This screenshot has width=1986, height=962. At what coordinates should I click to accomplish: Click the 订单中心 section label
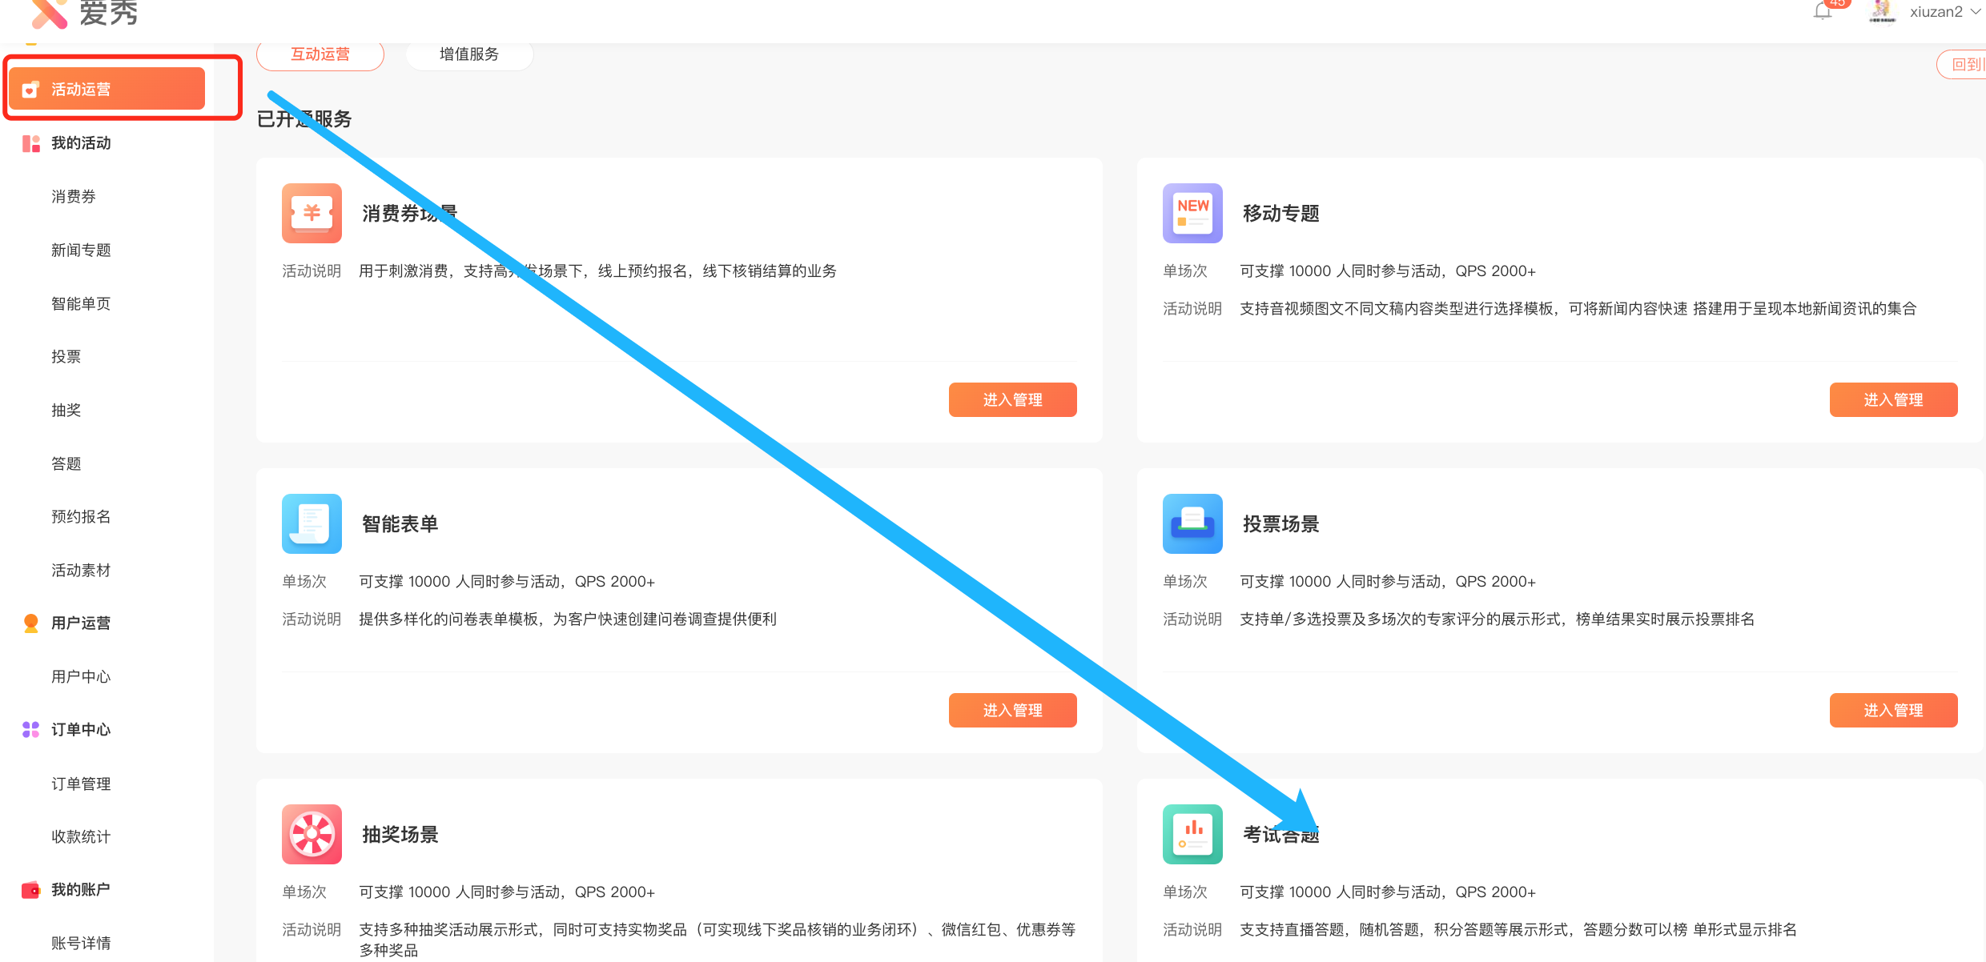click(x=81, y=729)
